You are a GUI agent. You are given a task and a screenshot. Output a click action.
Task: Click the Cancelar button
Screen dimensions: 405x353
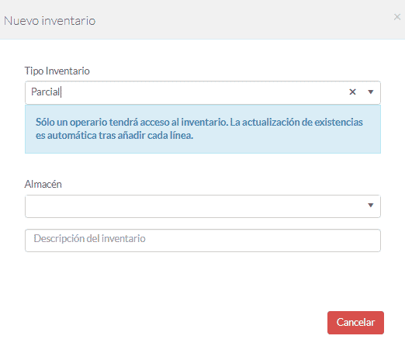pyautogui.click(x=355, y=323)
